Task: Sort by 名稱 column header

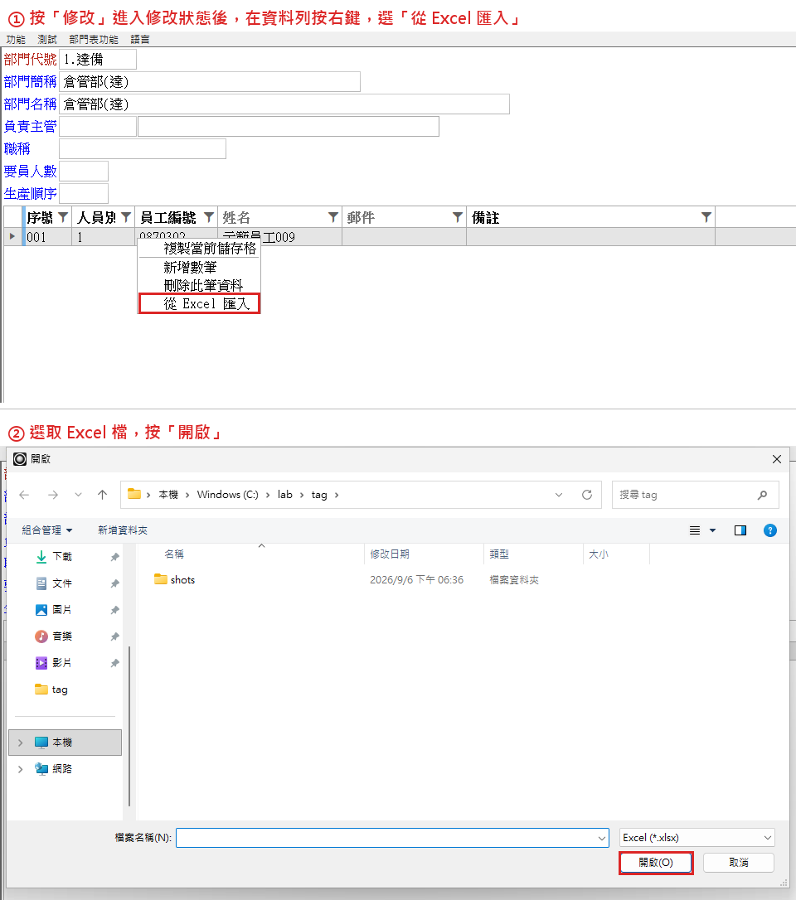Action: [174, 554]
